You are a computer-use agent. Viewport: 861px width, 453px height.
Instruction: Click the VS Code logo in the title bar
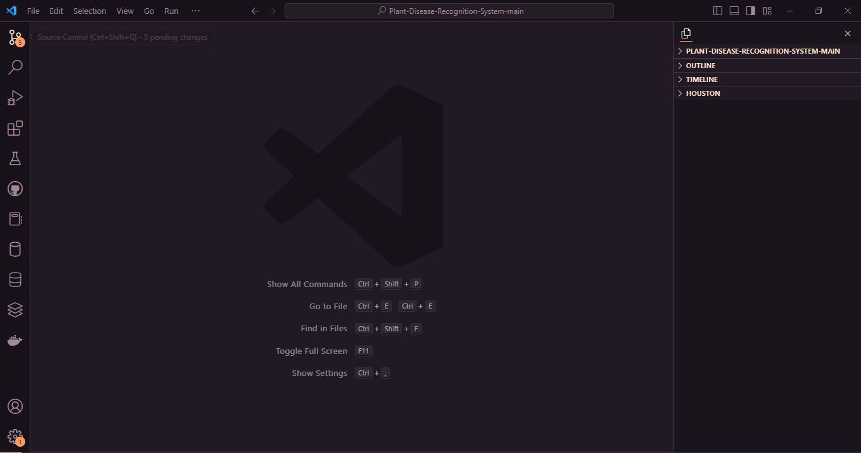coord(11,11)
